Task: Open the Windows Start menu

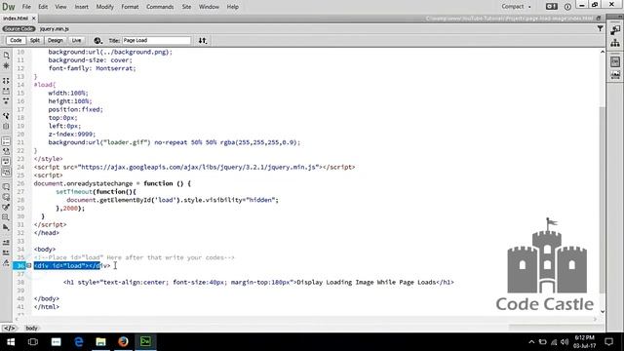Action: [x=11, y=342]
